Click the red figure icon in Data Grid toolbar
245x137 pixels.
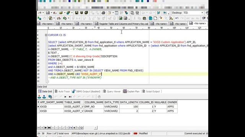point(39,97)
